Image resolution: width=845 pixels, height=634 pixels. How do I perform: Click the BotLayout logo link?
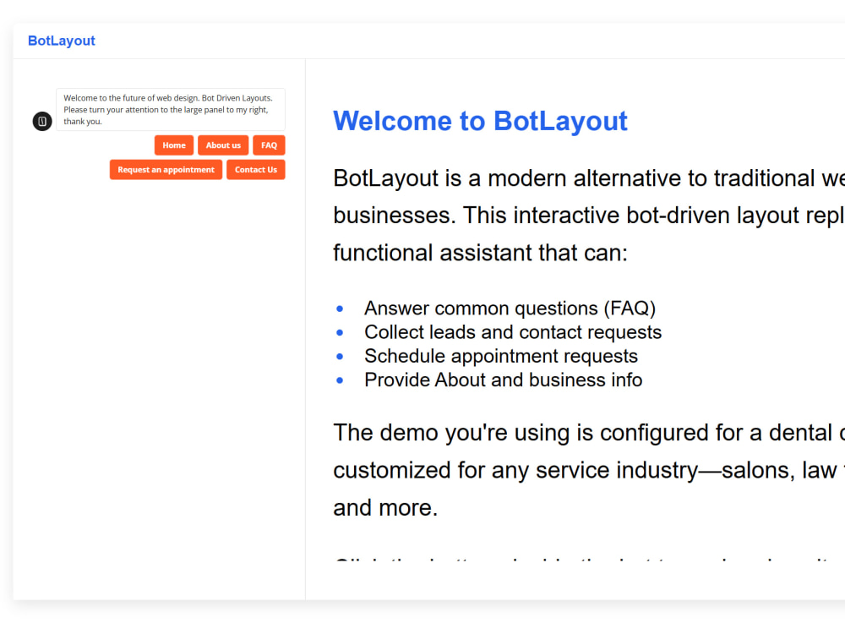point(62,41)
